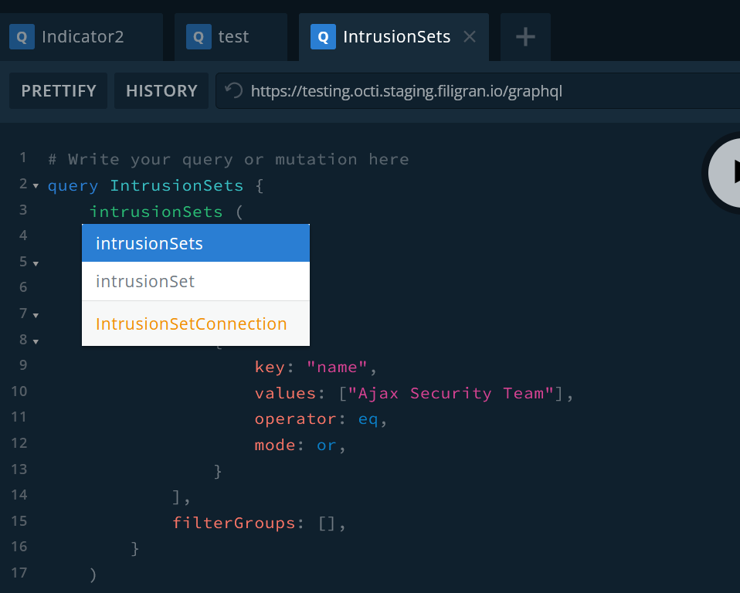740x593 pixels.
Task: Open a new tab with plus icon
Action: tap(525, 37)
